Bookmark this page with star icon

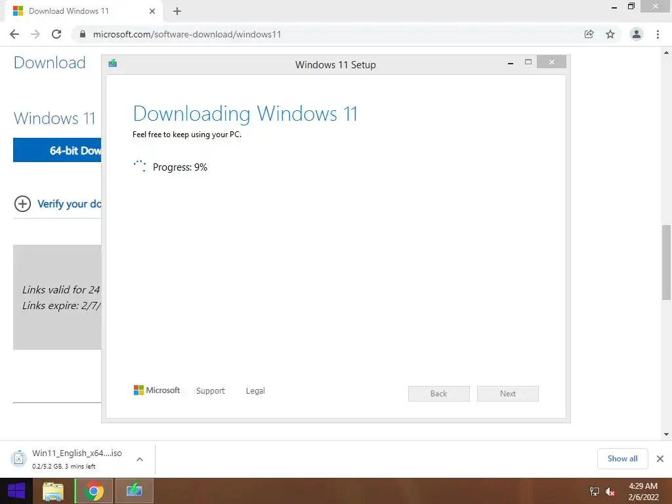610,34
